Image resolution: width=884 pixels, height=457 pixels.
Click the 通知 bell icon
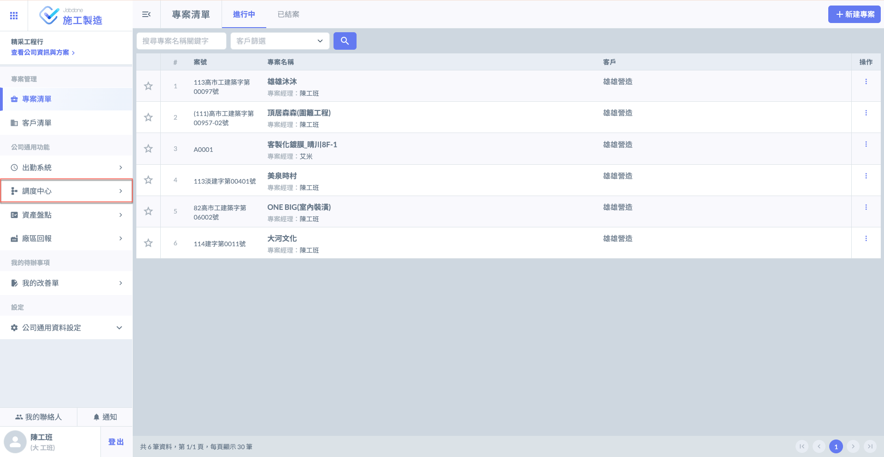(96, 417)
